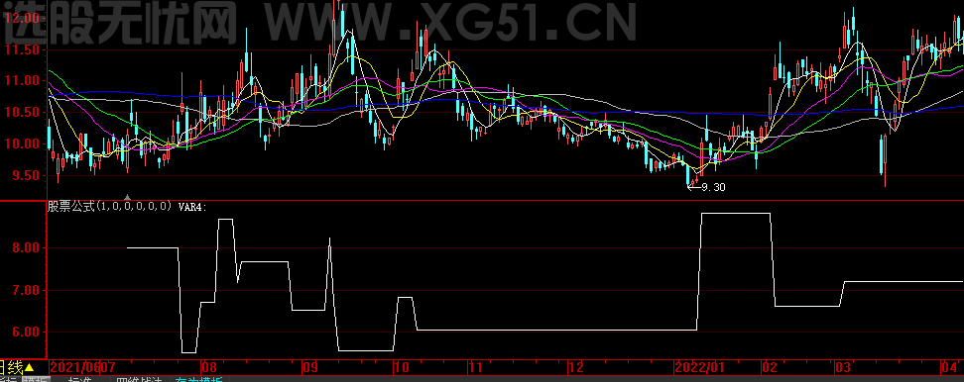Screen dimensions: 964x382
Task: Select the 04 month marker at the timeline's end
Action: point(950,368)
